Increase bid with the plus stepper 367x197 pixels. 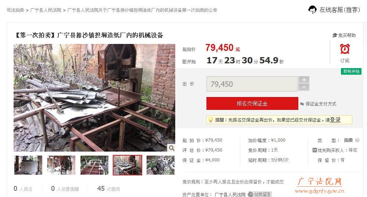[x=304, y=80]
